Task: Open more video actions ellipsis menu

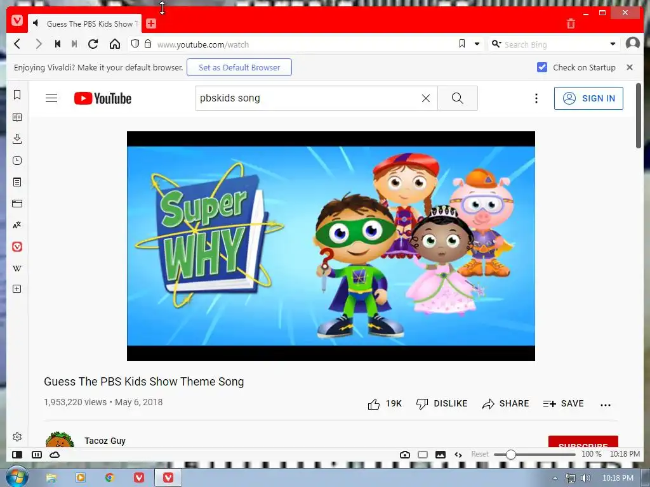Action: click(x=606, y=405)
